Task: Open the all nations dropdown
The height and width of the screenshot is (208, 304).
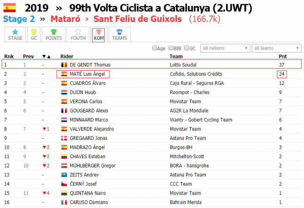Action: tap(225, 48)
